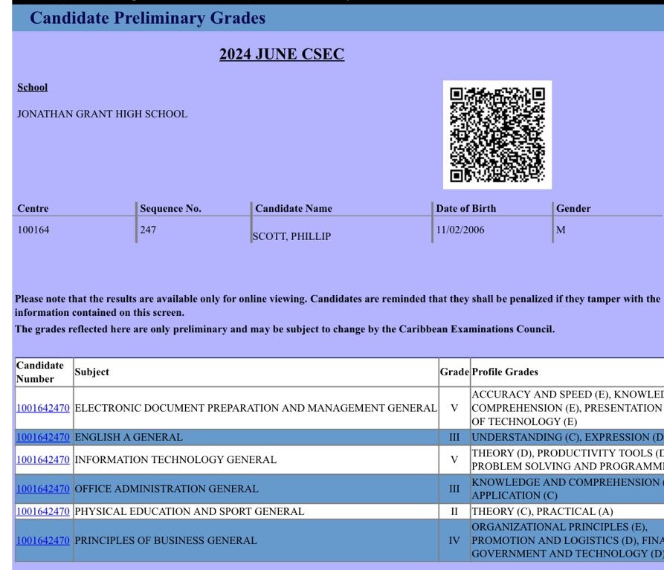The image size is (664, 570).
Task: Select THEORY (D), PRODUCTIVITY TOOLS profile text
Action: 568,453
